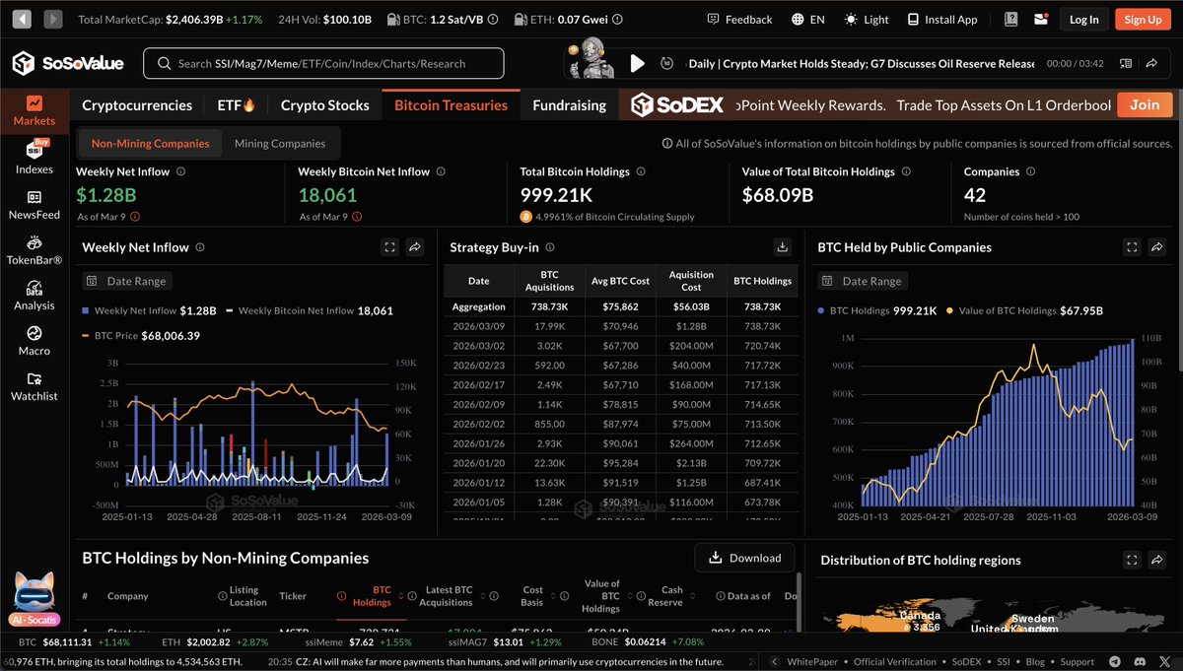
Task: Go back with the browser back arrow
Action: tap(22, 19)
